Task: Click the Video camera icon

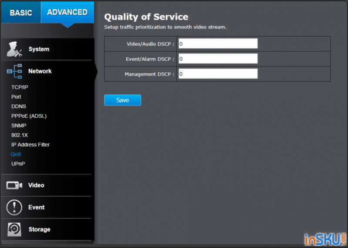Action: coord(14,185)
